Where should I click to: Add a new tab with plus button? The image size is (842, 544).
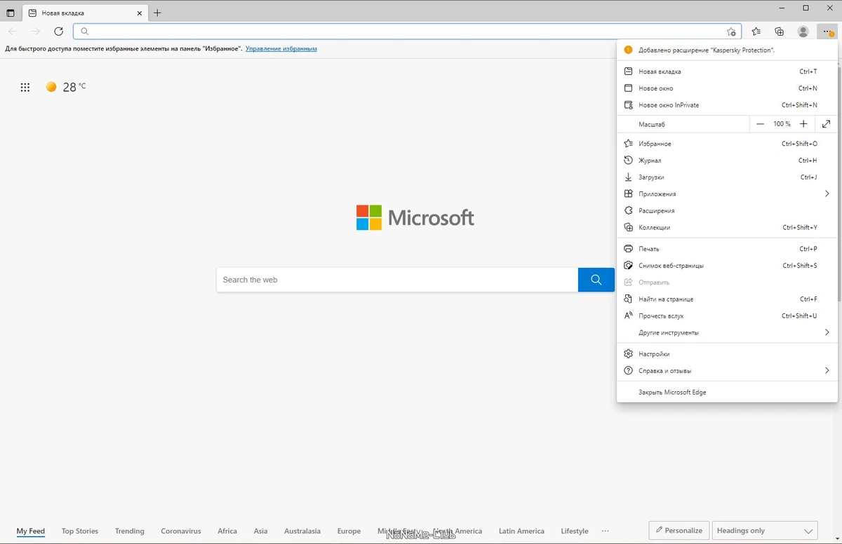157,13
